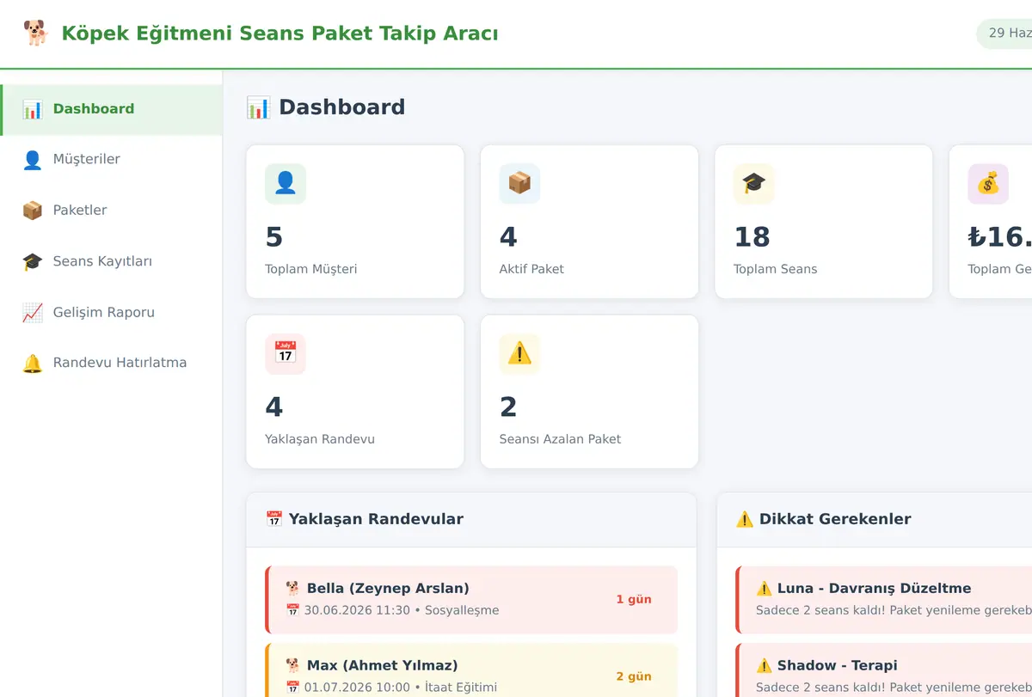Click the dog logo in the header
The height and width of the screenshot is (697, 1032).
pyautogui.click(x=35, y=34)
